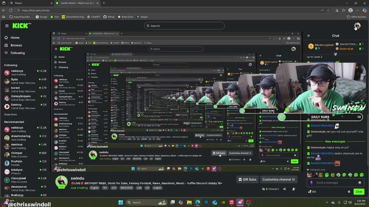
Task: Select the swindu Stream browser tab
Action: [x=77, y=3]
